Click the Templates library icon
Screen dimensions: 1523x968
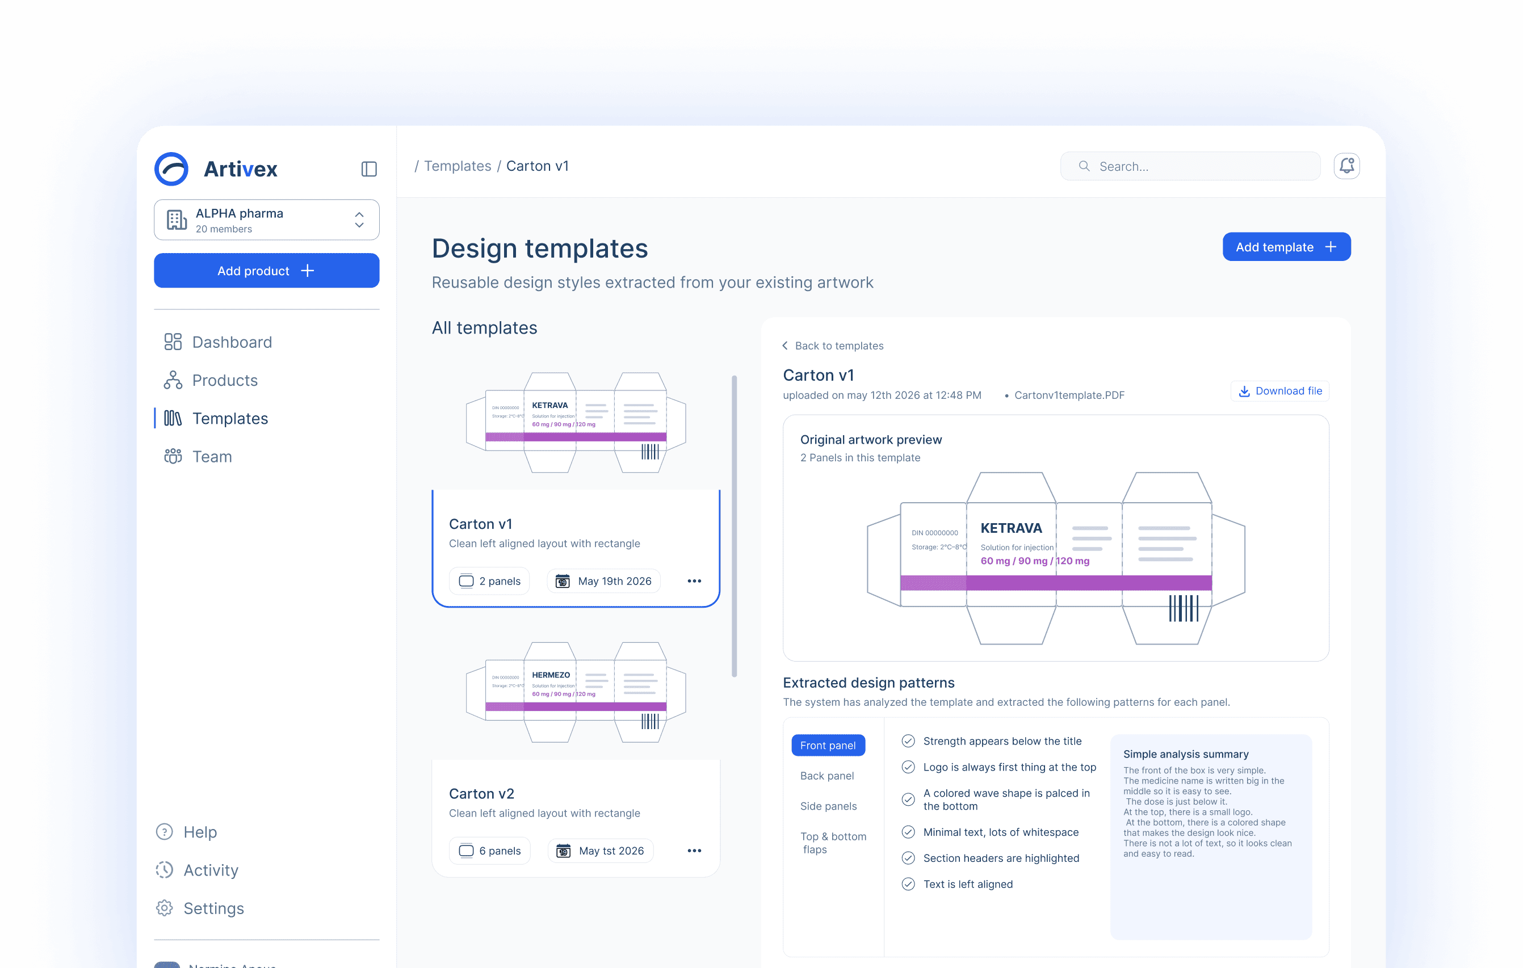(173, 419)
